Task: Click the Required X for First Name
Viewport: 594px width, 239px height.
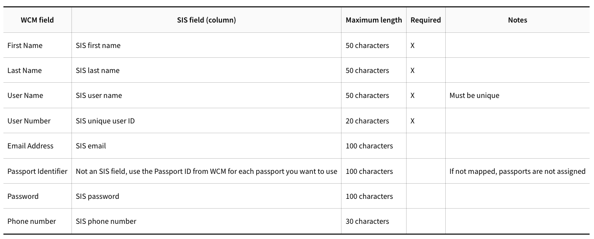Action: coord(412,46)
